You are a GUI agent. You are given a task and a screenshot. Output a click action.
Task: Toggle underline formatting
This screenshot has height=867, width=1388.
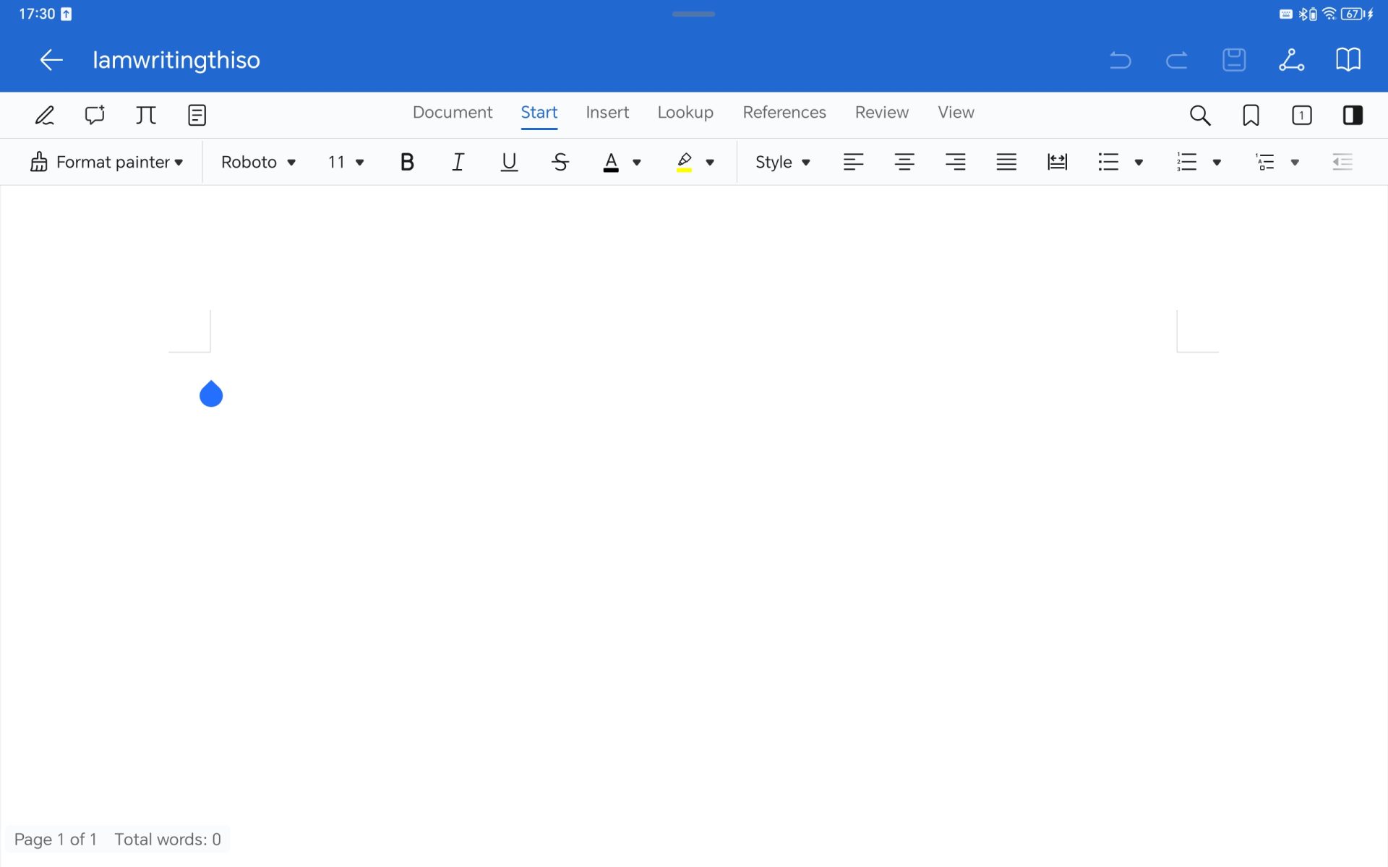pos(509,162)
